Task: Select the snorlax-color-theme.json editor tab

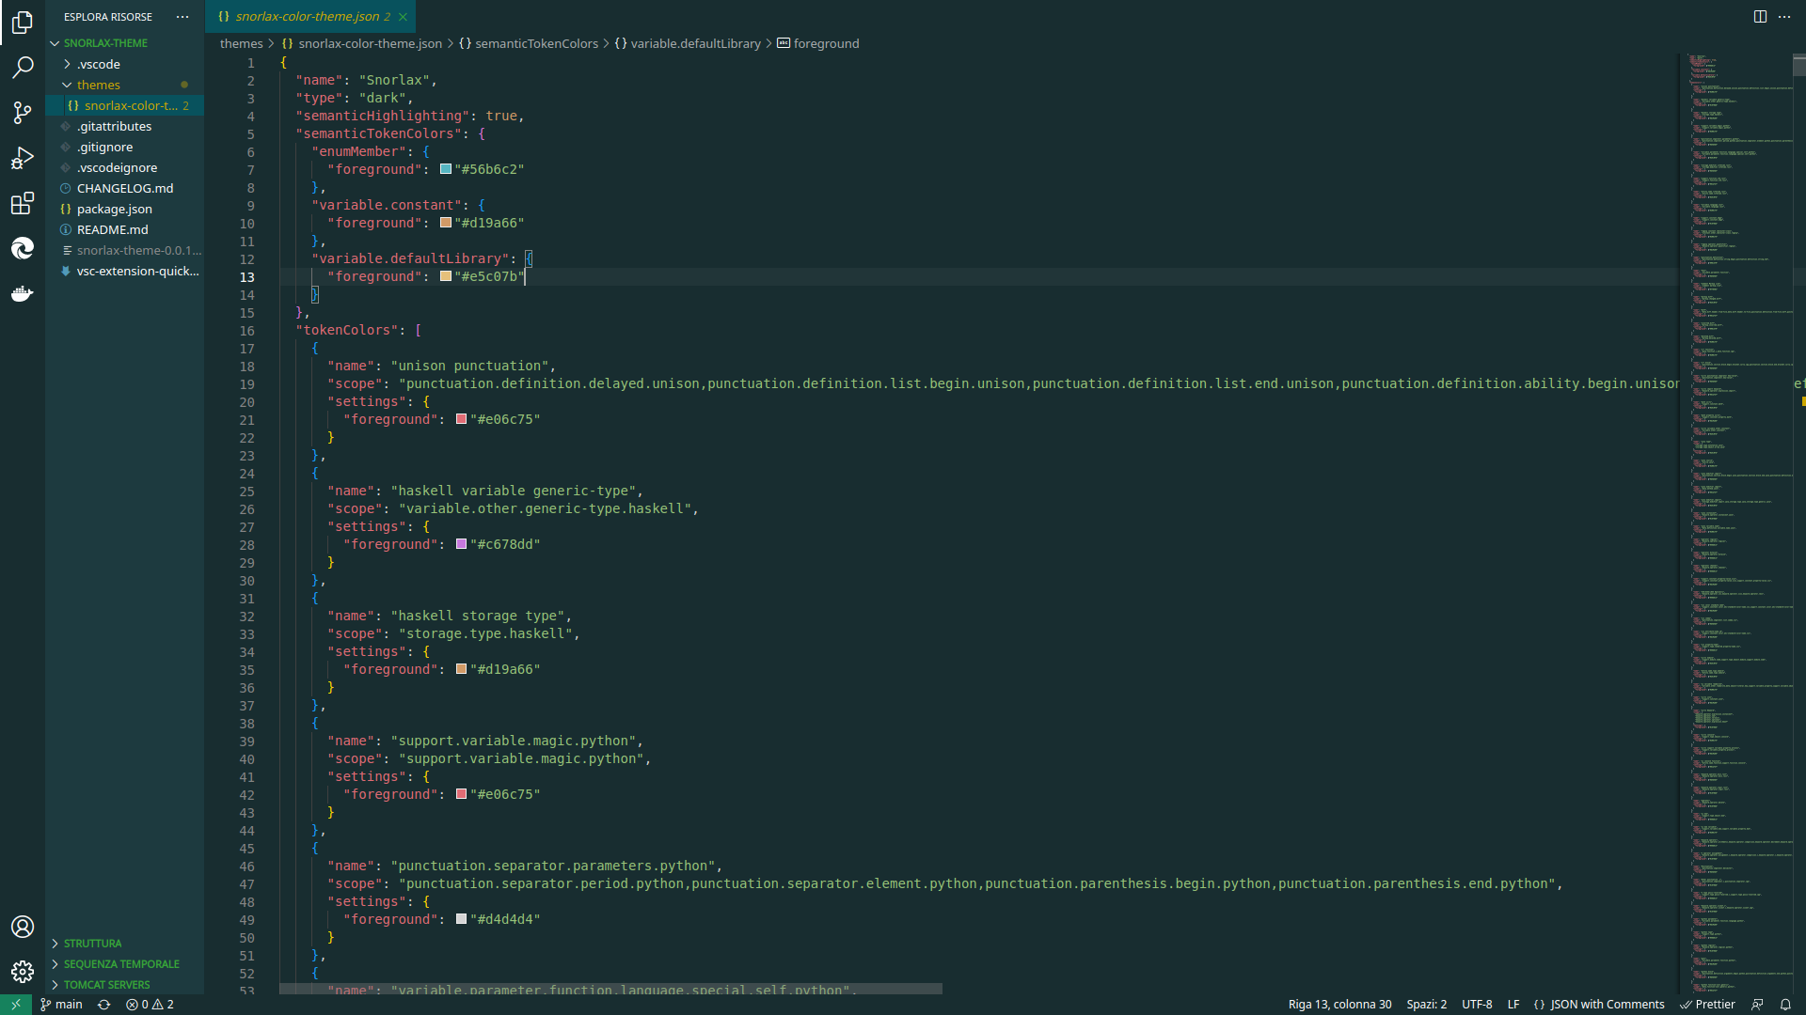Action: point(306,17)
